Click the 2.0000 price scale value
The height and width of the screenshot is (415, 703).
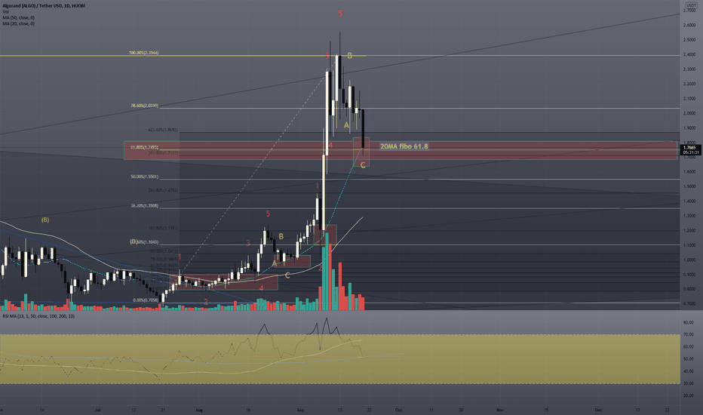point(689,113)
